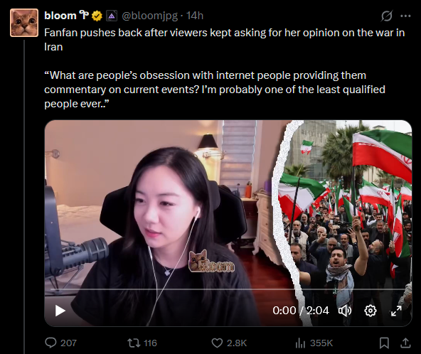View post analytics showing 355K views

point(314,343)
